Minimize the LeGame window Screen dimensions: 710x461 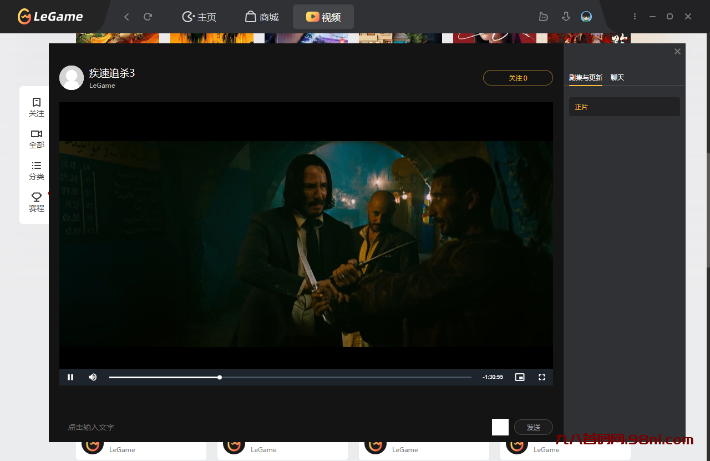tap(652, 17)
